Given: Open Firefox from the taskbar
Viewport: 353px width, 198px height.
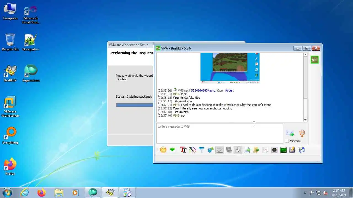Looking at the screenshot, I should (x=42, y=193).
